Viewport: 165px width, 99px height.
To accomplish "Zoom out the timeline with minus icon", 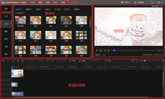I will [137, 61].
